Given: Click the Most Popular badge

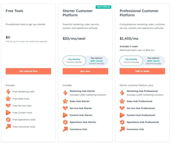Looking at the screenshot, I should point(103,7).
